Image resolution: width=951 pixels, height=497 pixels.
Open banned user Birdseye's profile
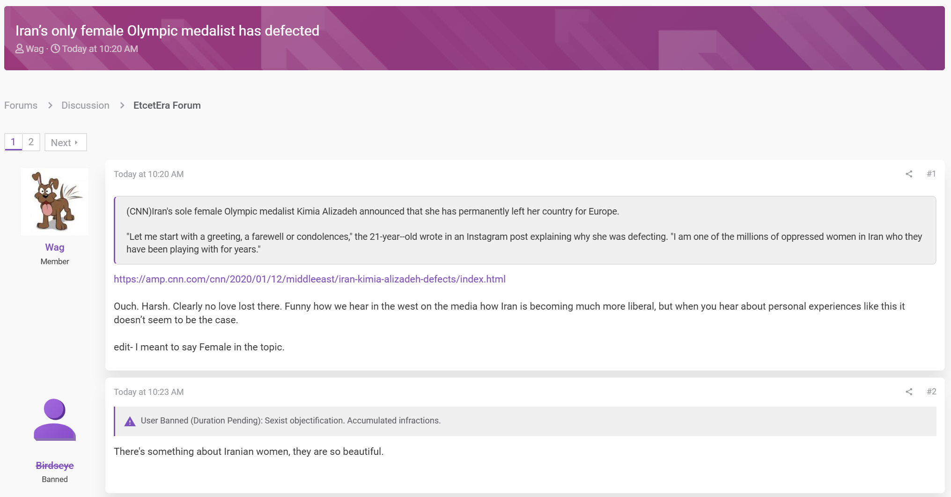[55, 466]
